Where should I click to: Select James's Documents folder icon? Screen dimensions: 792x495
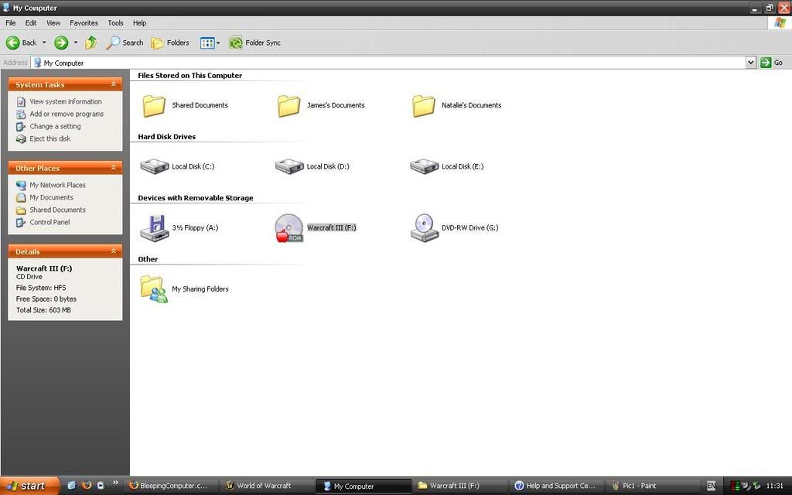pos(289,106)
